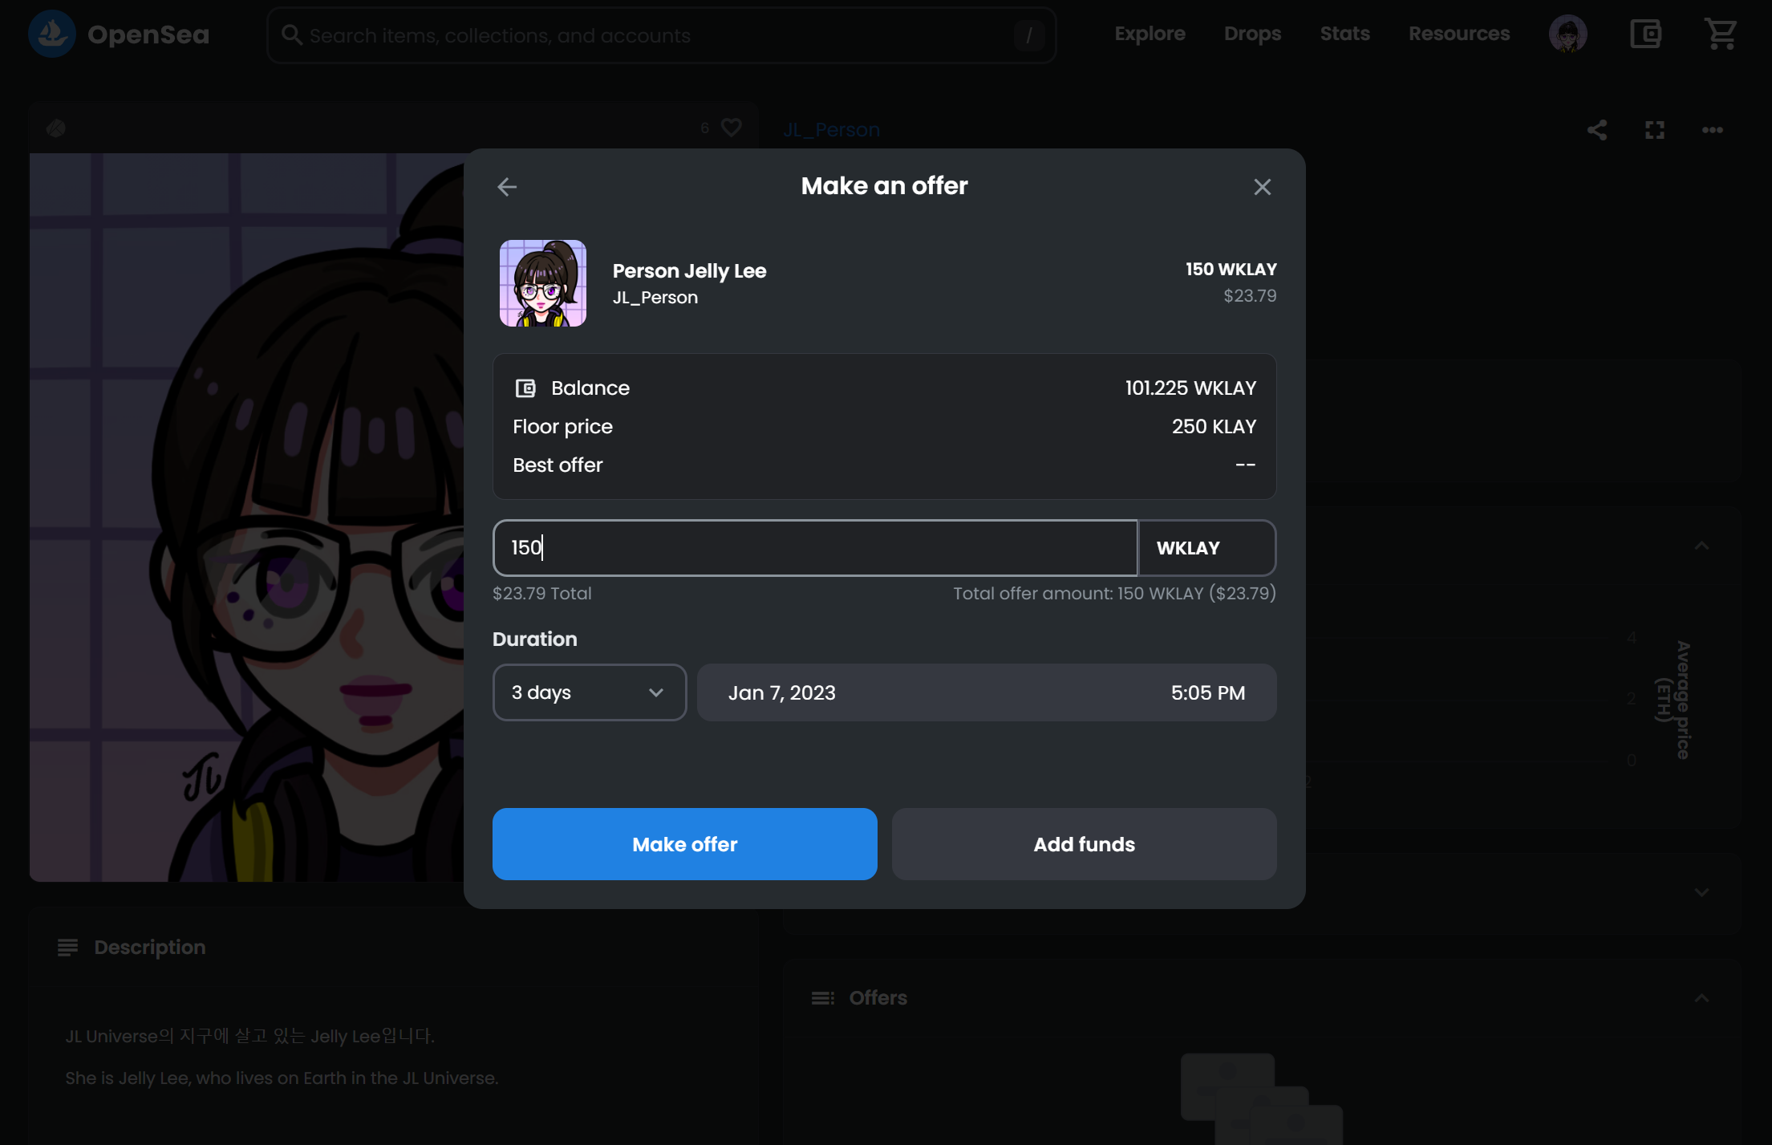Open the WKLAY currency selector

[1206, 548]
